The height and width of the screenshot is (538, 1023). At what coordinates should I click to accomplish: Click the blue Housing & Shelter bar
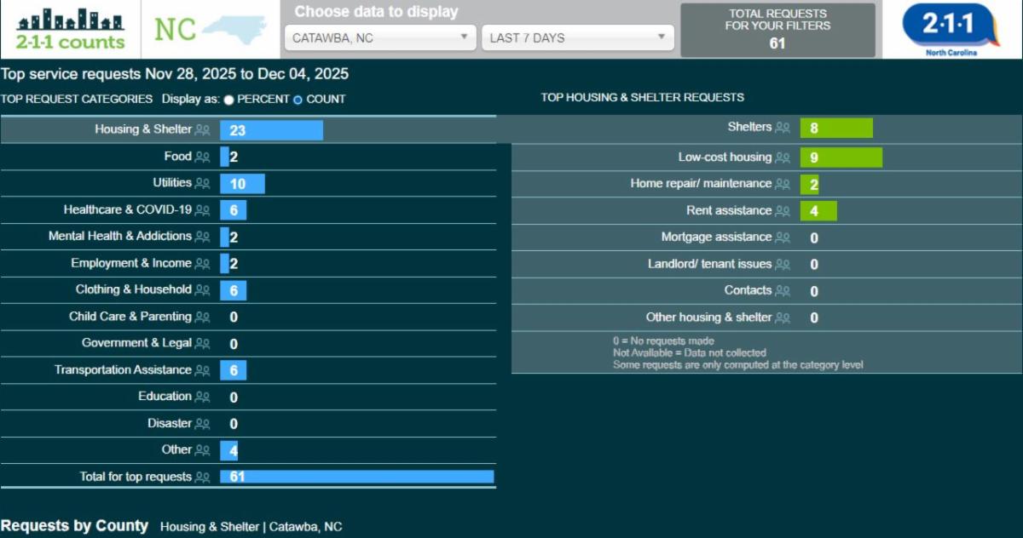point(271,130)
